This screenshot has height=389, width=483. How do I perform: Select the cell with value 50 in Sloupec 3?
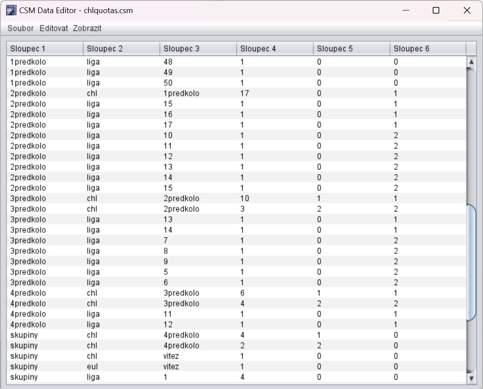click(168, 83)
